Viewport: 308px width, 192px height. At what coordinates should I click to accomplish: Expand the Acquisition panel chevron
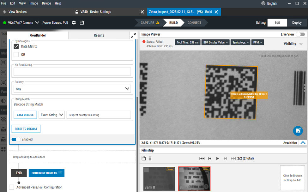tap(303, 143)
